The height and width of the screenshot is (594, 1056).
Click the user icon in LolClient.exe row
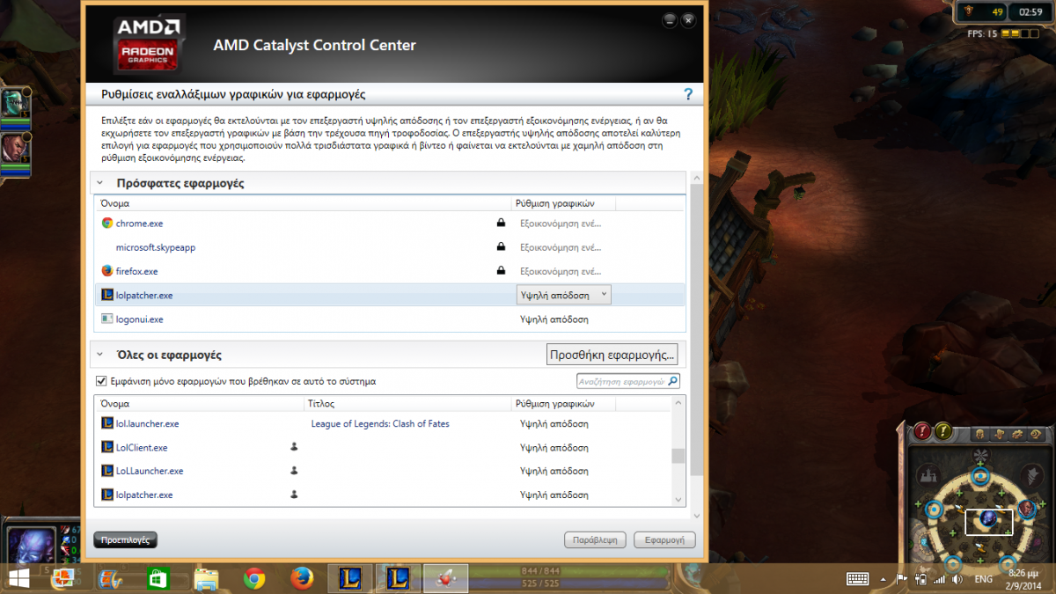click(294, 447)
